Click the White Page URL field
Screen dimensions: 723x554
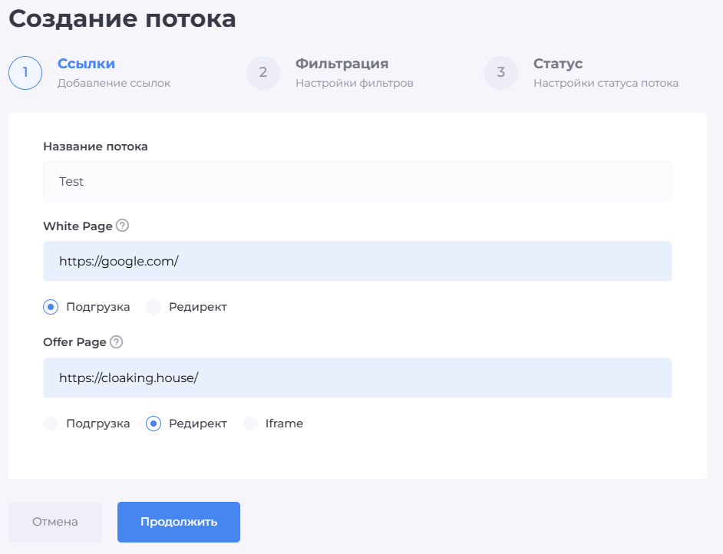point(357,261)
